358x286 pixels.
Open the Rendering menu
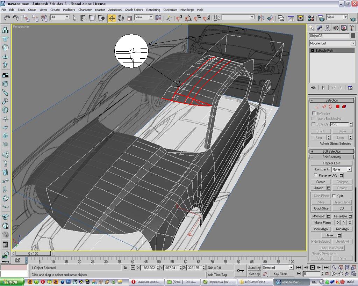(x=153, y=10)
